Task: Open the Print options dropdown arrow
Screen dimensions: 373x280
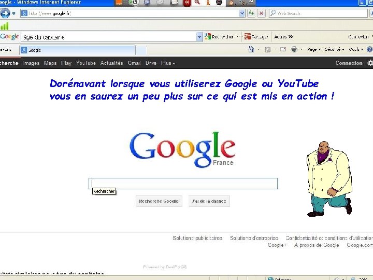Action: (x=302, y=50)
